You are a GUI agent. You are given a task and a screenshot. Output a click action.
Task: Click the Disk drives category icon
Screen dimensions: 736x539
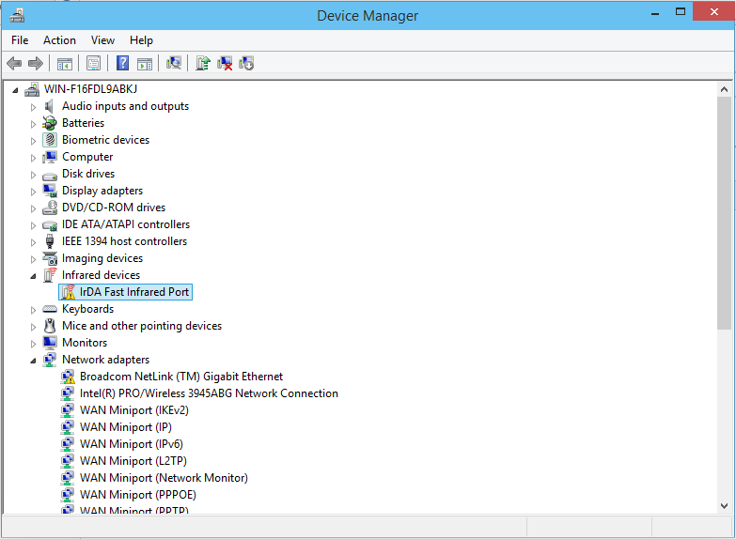[50, 176]
